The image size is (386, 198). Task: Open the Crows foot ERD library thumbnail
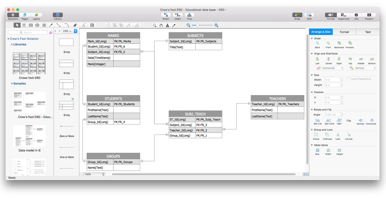tap(29, 63)
